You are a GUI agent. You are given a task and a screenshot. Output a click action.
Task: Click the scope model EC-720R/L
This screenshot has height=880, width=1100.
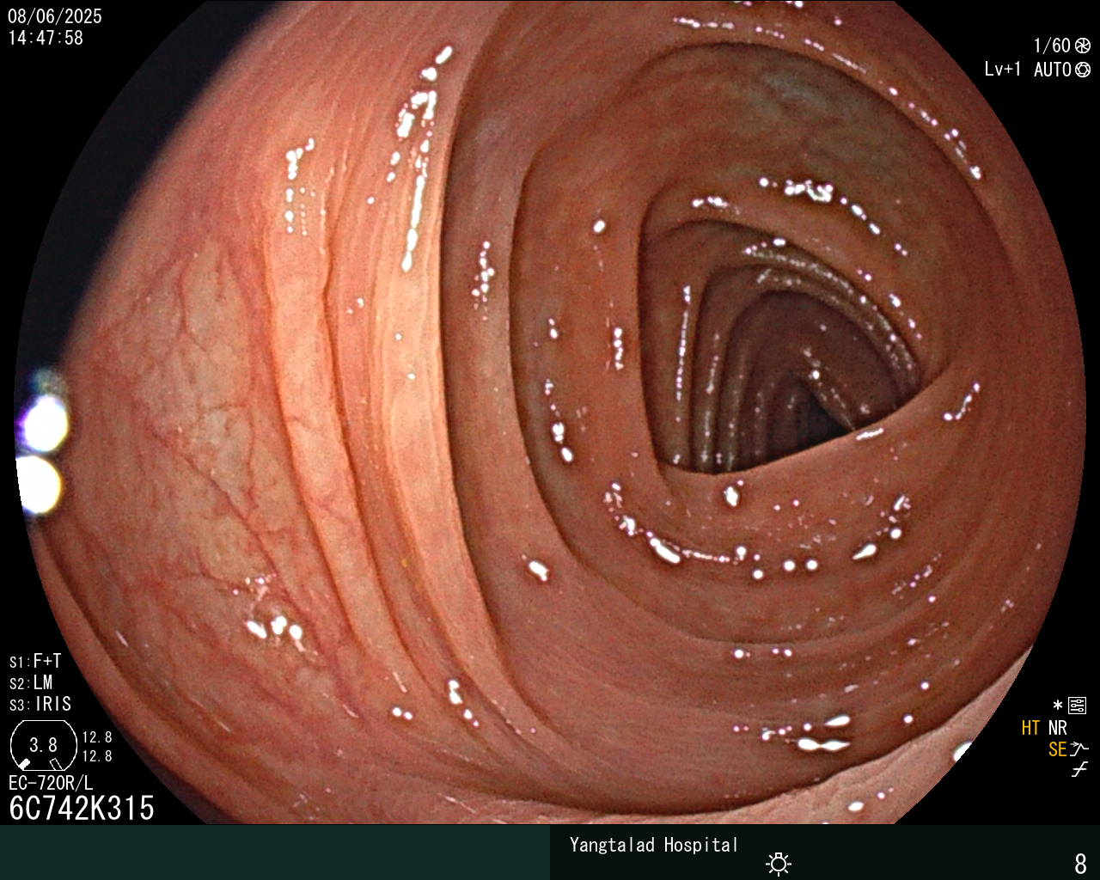51,784
